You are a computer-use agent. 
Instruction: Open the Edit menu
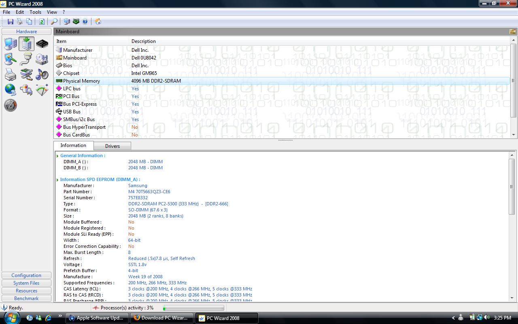tap(20, 12)
